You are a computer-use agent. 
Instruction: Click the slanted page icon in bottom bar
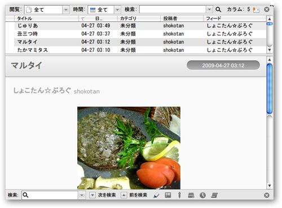[214, 196]
